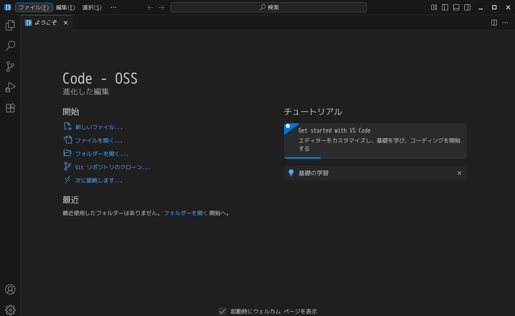This screenshot has width=515, height=316.
Task: Open the Accounts menu icon
Action: tap(10, 289)
